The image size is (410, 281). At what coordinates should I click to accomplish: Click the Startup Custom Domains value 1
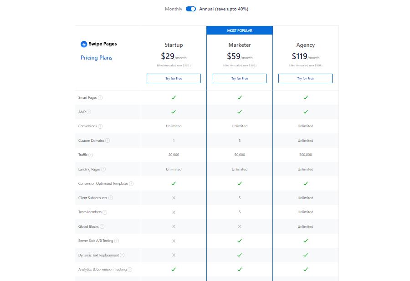174,140
